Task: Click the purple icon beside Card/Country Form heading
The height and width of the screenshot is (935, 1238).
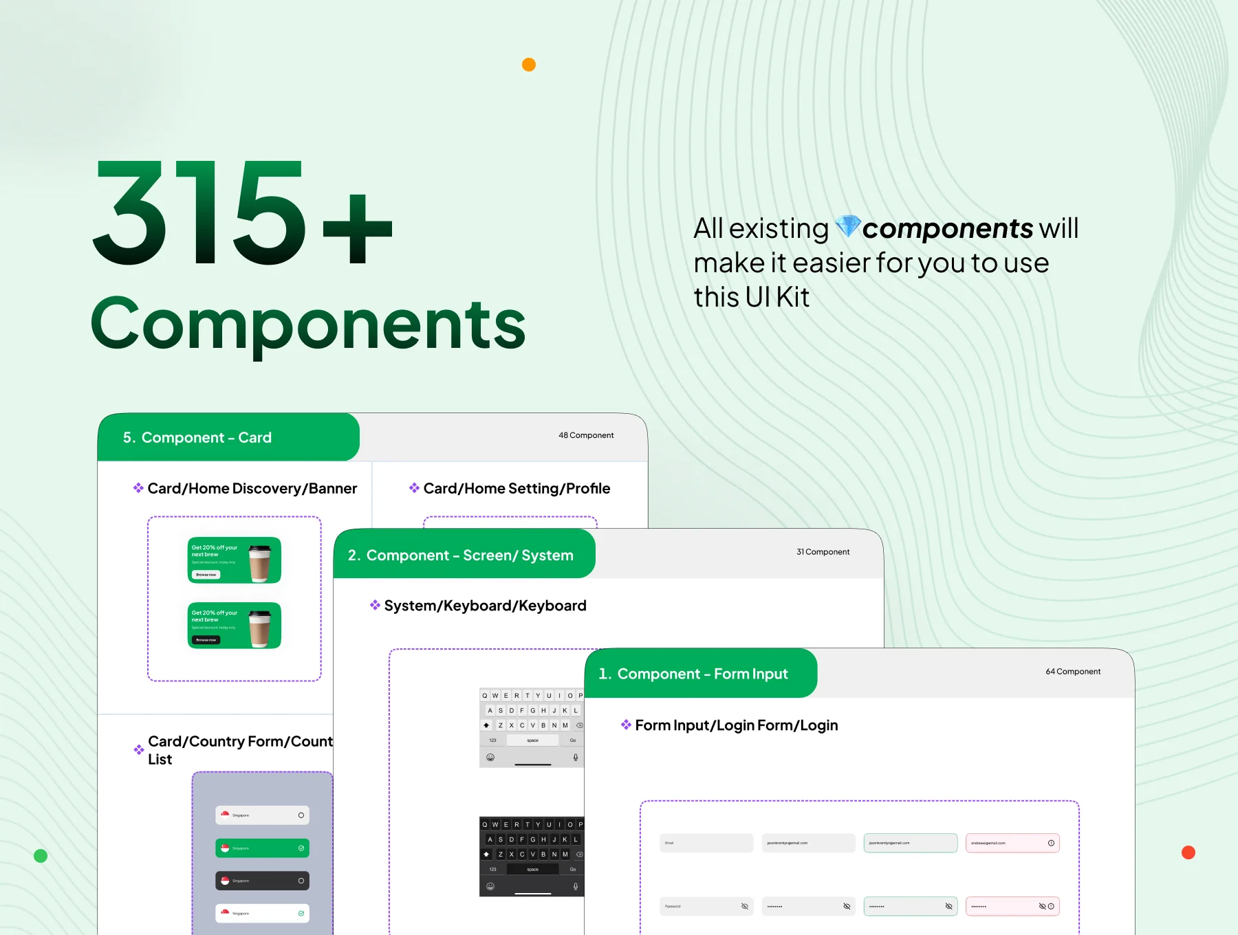Action: [x=139, y=750]
